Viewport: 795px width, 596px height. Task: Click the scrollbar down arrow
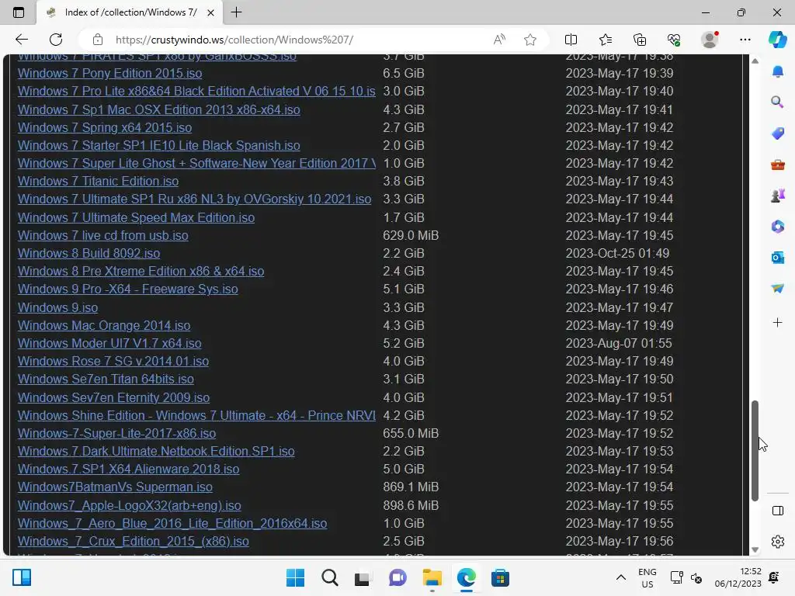[x=755, y=550]
